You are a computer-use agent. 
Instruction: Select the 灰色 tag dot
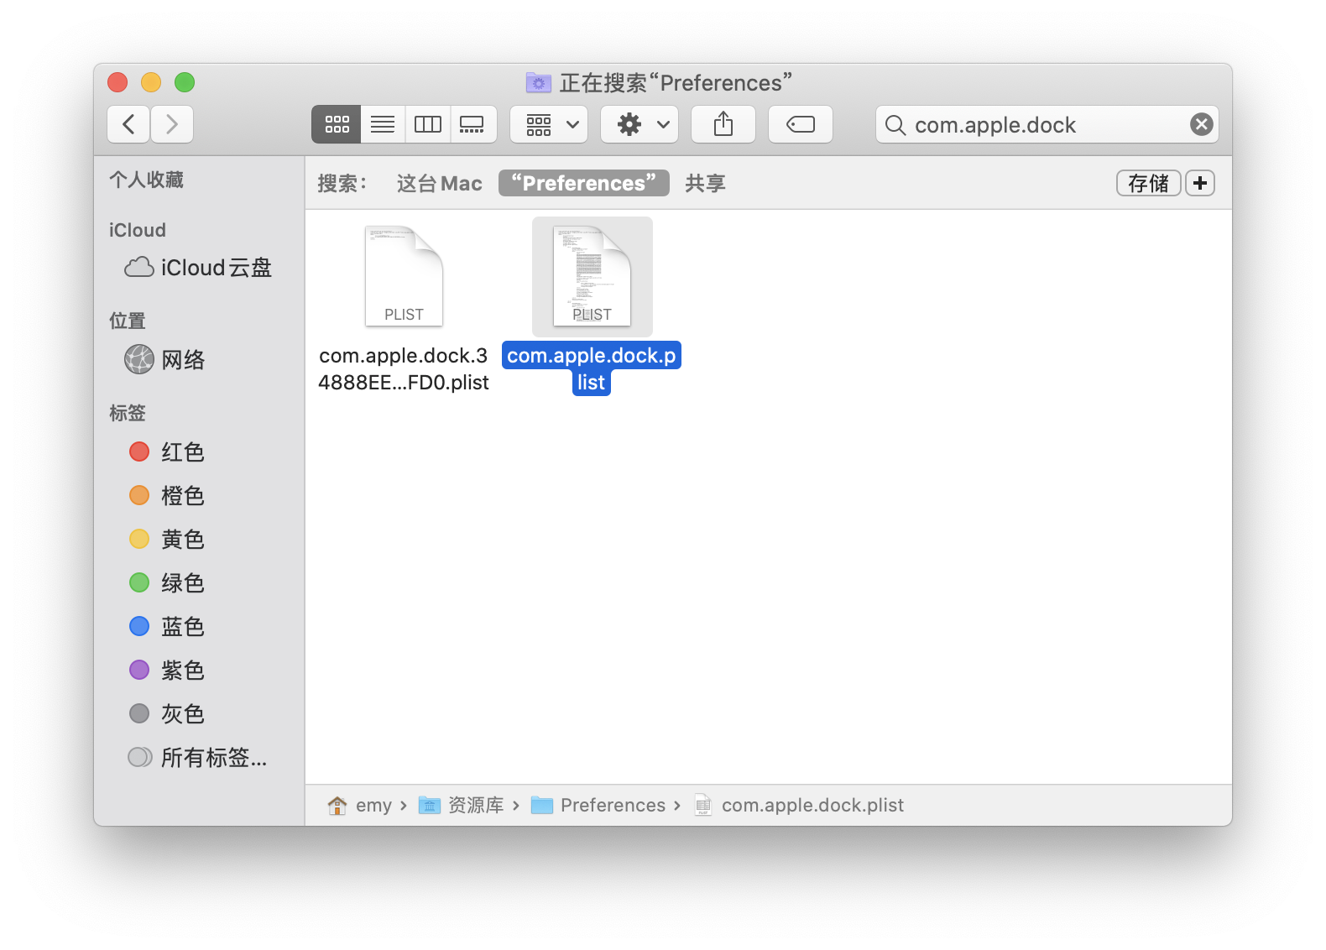click(139, 714)
